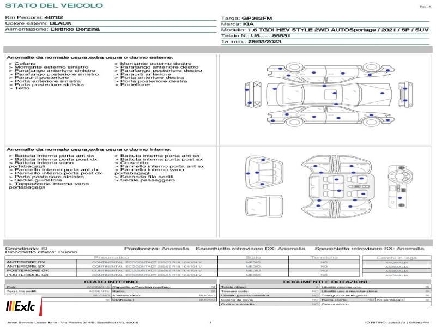The height and width of the screenshot is (327, 436).
Task: Select 'Blocchetto chiavi: Buono' line
Action: coord(41,252)
